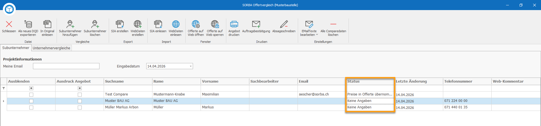Screen dimensions: 541x126
Task: Click Suchname filter row cell
Action: coord(128,88)
